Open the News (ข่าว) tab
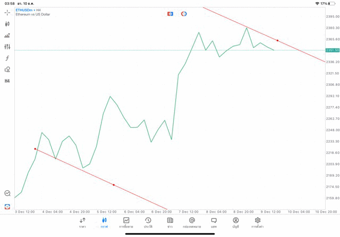 click(x=170, y=223)
